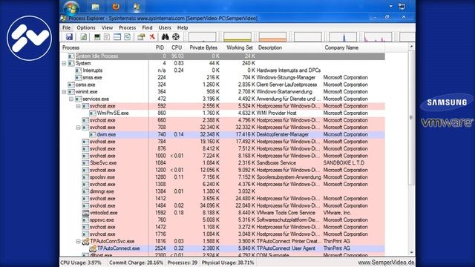Click the pink-spike toolbar graph
This screenshot has height=267, width=475.
(378, 37)
